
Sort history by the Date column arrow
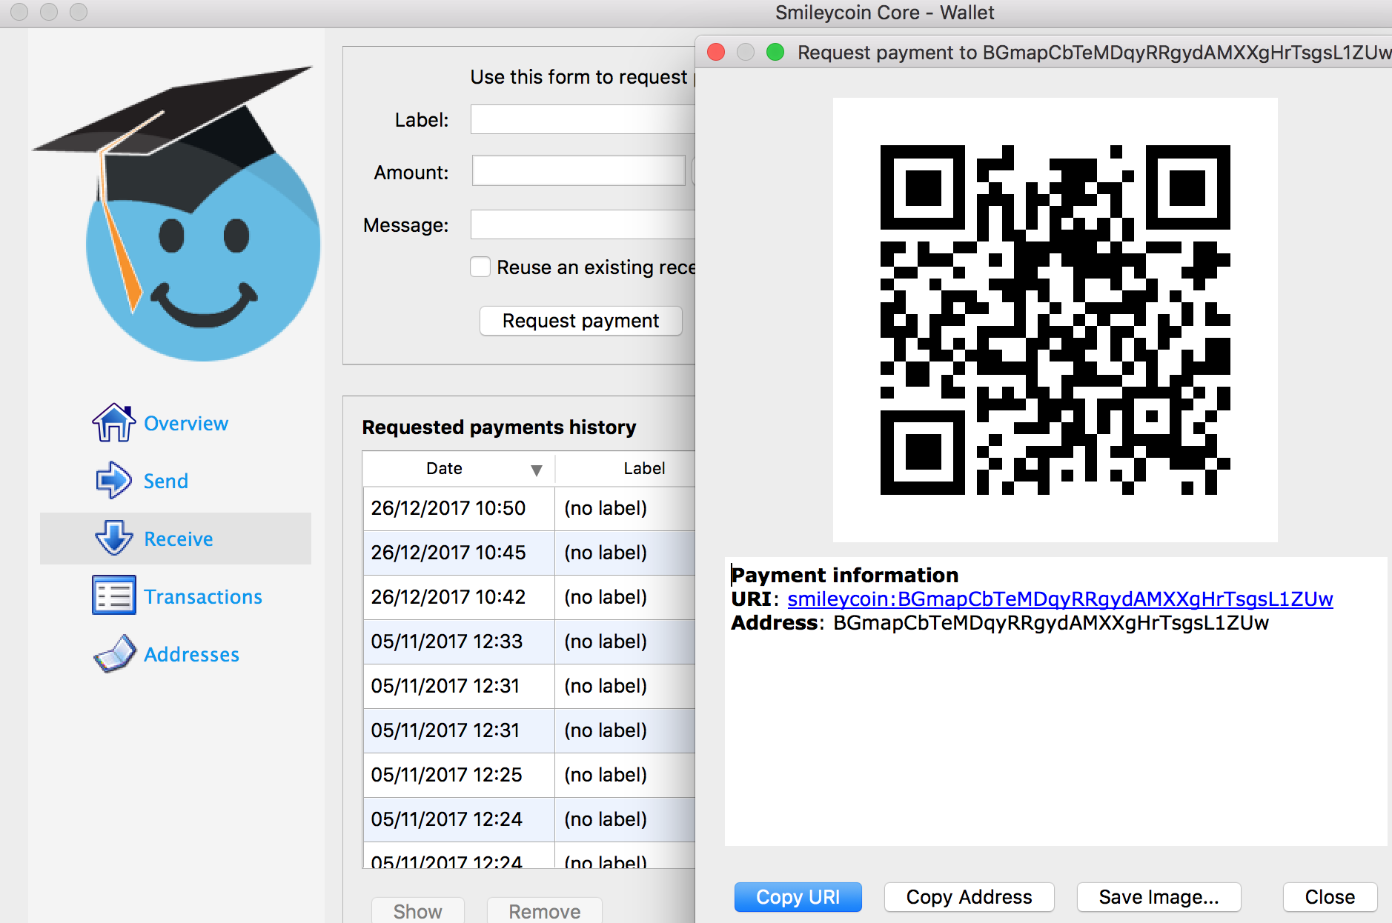[537, 470]
